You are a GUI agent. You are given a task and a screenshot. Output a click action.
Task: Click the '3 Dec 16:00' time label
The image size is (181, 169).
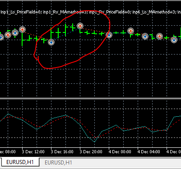pyautogui.click(x=62, y=152)
